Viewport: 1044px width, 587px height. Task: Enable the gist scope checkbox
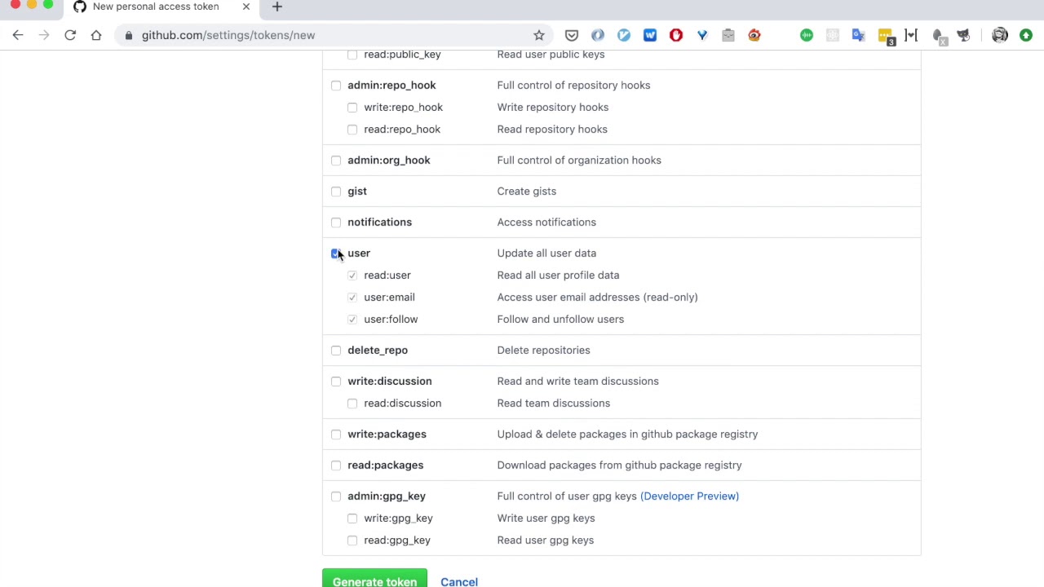coord(336,191)
